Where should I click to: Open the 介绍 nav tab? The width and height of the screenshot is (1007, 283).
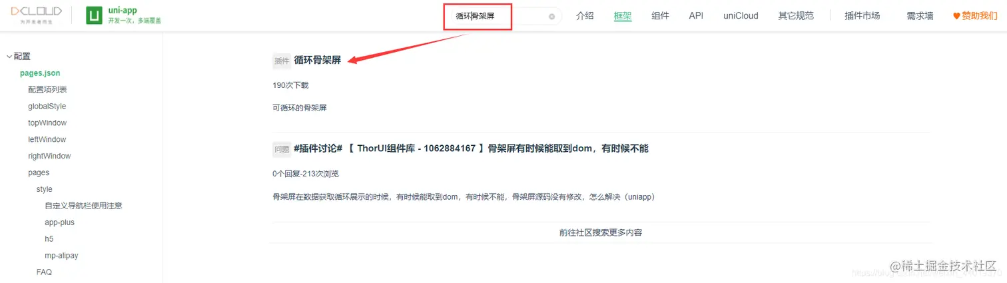click(x=585, y=15)
